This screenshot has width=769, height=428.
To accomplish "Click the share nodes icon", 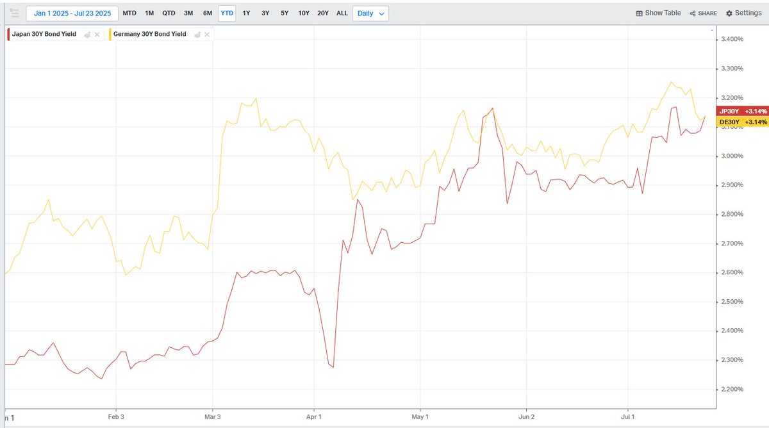I will (x=693, y=13).
